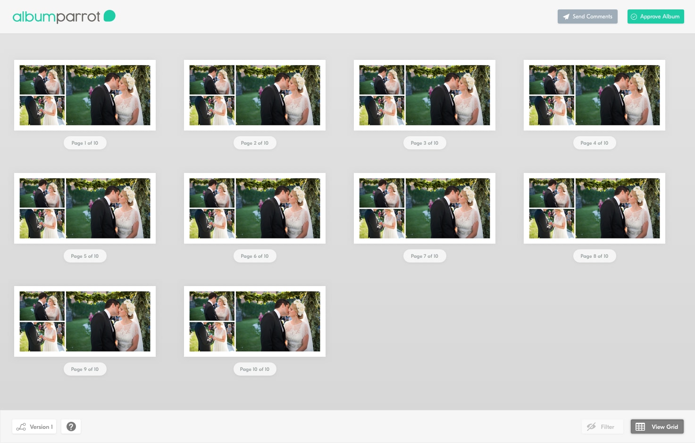Open the Version 1 selector
Viewport: 695px width, 443px height.
[x=34, y=426]
